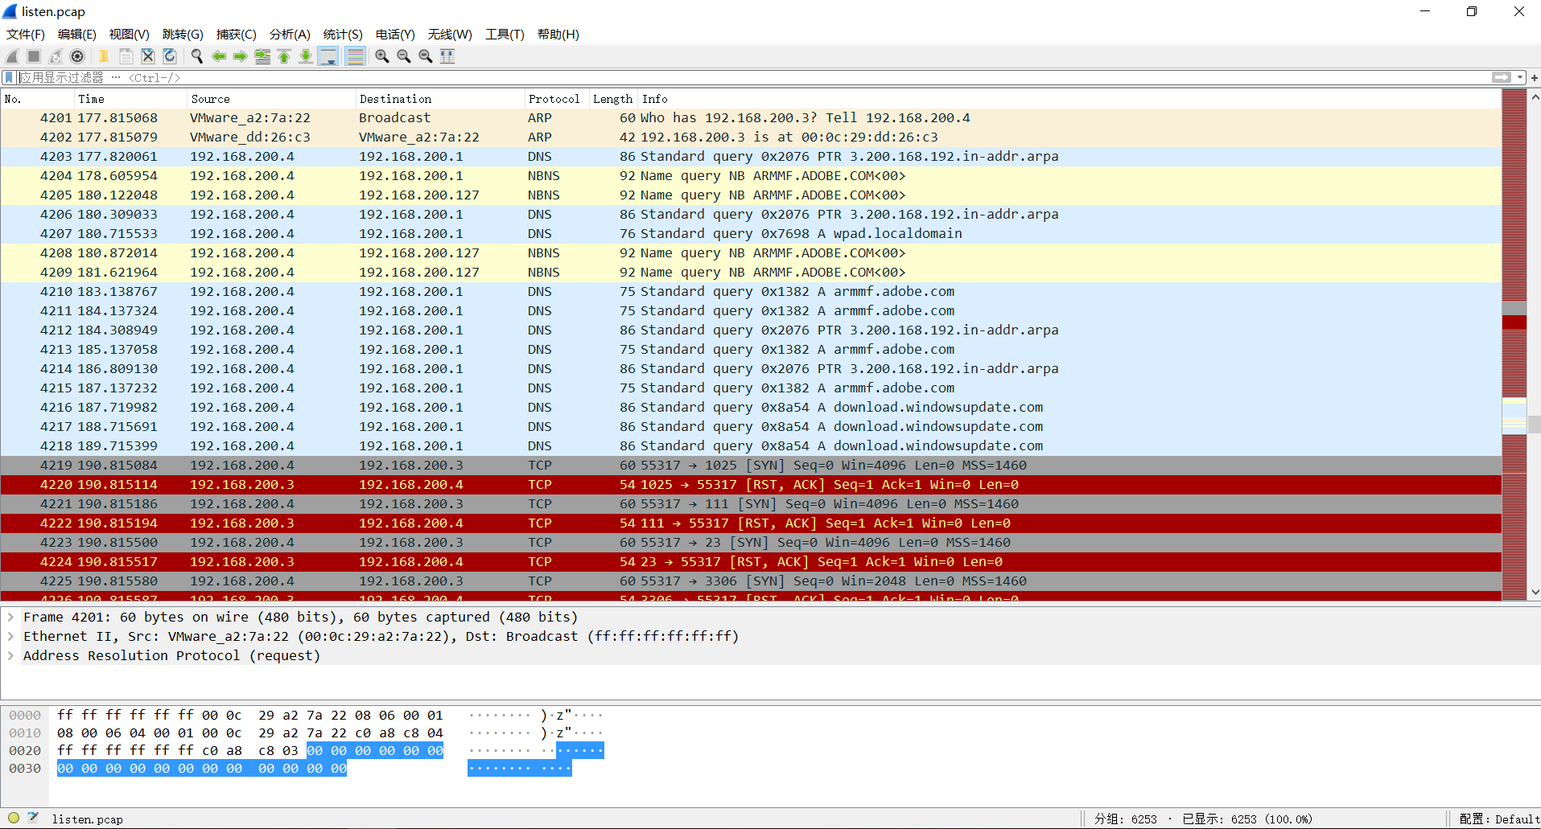Toggle auto-scroll during live capture
The height and width of the screenshot is (829, 1541).
328,56
